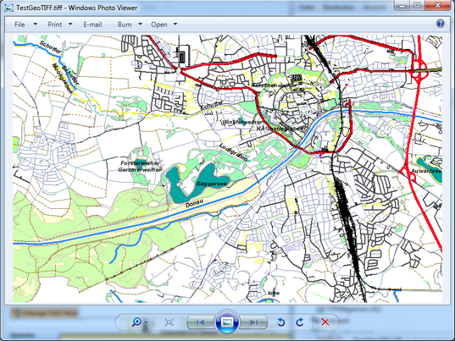The image size is (455, 341).
Task: Open the File menu
Action: click(x=19, y=25)
